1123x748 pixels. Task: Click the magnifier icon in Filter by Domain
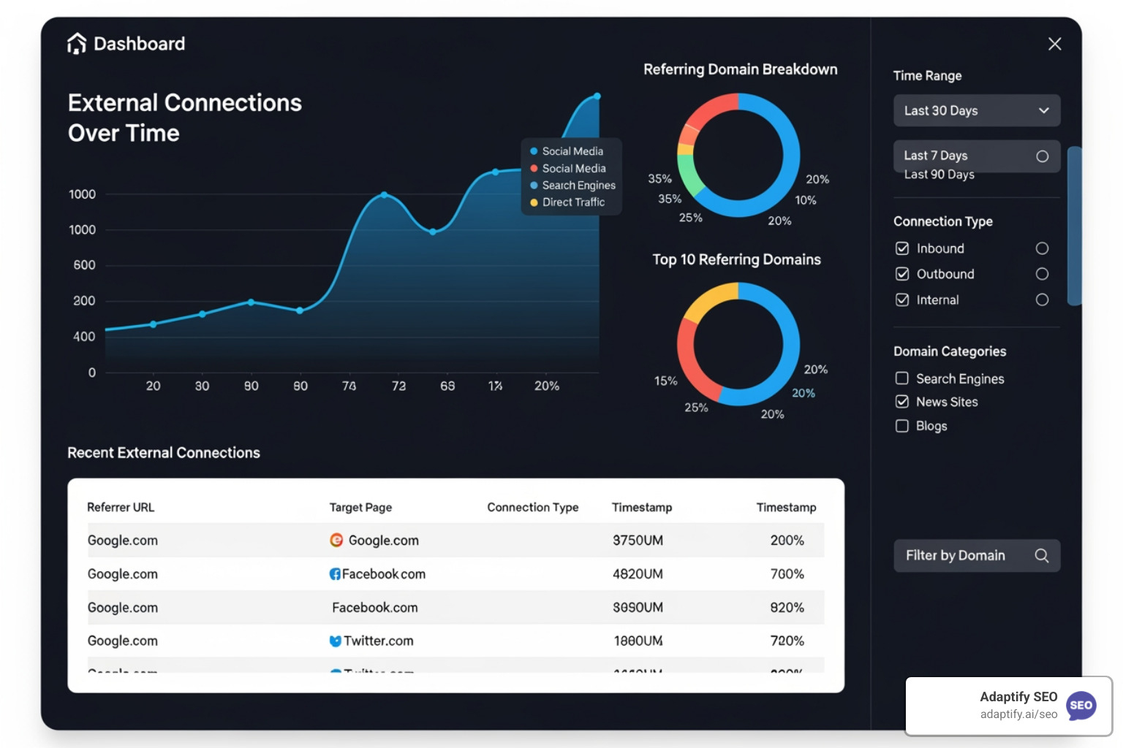click(1041, 555)
